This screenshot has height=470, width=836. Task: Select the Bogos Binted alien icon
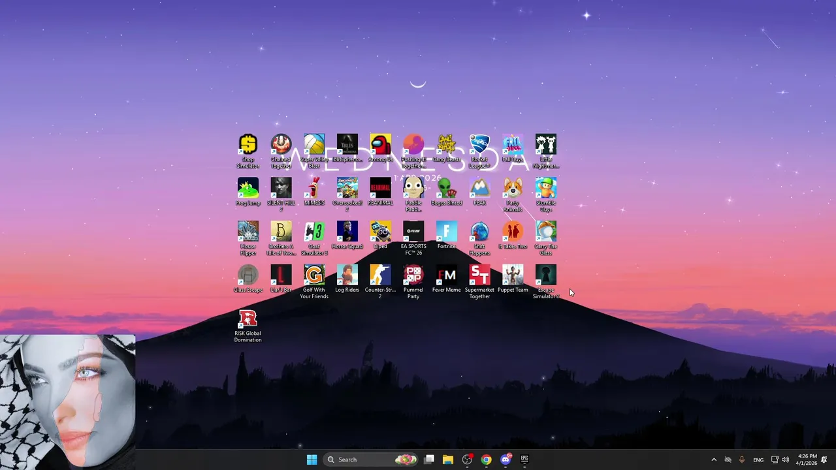[x=447, y=189]
